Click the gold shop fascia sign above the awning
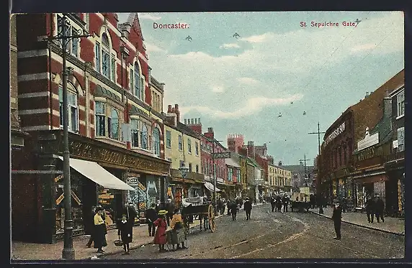412x268 pixels. (118, 157)
